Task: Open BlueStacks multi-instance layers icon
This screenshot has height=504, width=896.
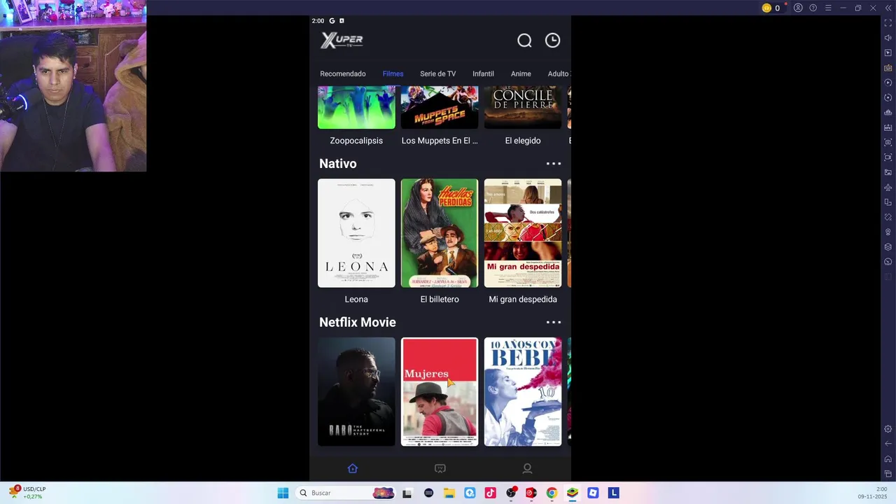Action: (888, 247)
